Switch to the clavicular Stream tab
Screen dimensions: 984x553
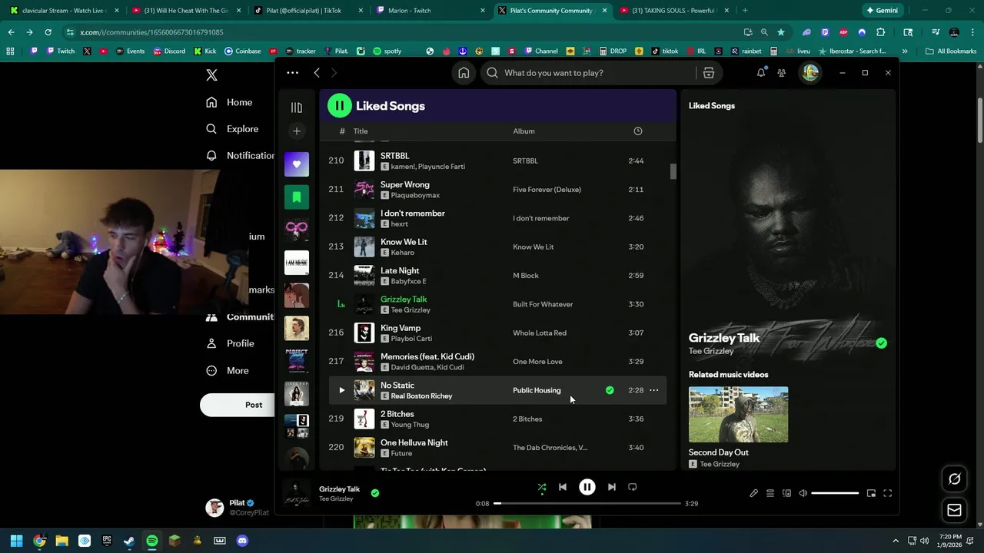click(x=63, y=11)
